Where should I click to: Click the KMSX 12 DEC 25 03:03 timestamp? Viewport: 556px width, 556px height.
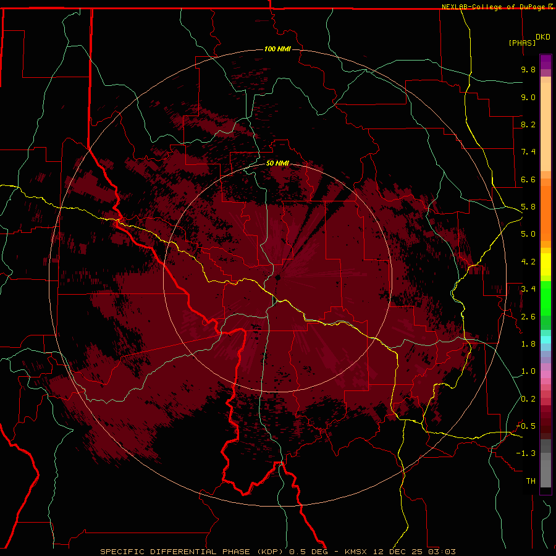tap(400, 552)
